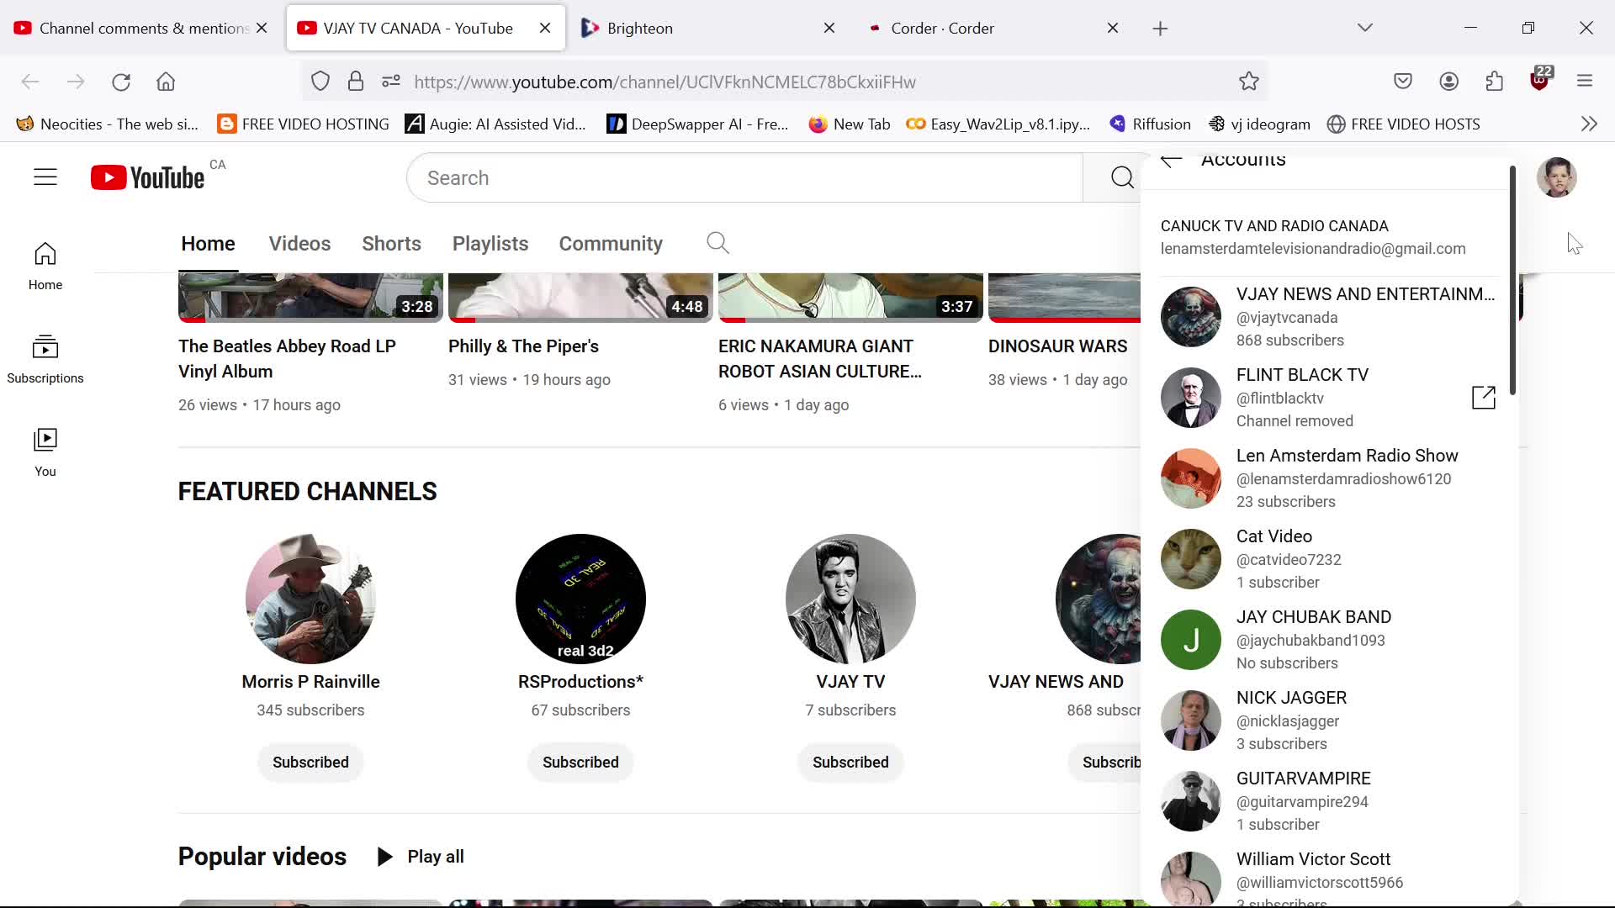Screen dimensions: 1615x908
Task: Open Firefox account icon
Action: [x=1448, y=82]
